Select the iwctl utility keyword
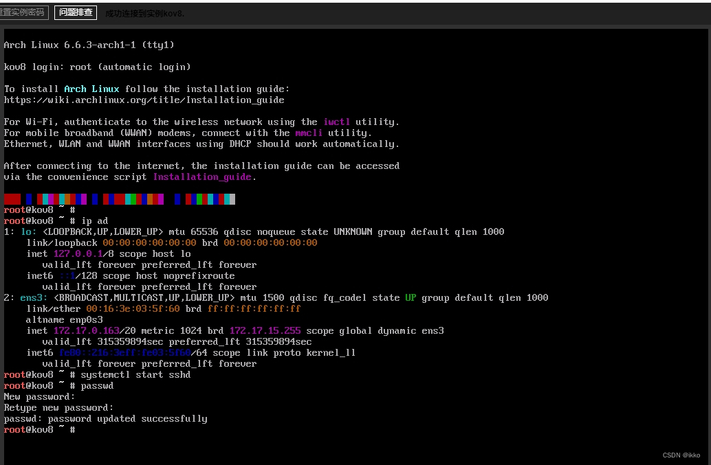Viewport: 711px width, 465px height. 336,122
